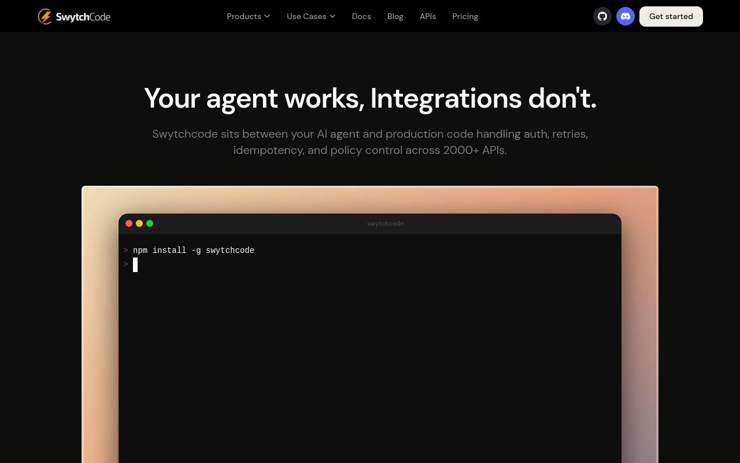Open the GitHub icon link
Screen dimensions: 740x463
(602, 16)
